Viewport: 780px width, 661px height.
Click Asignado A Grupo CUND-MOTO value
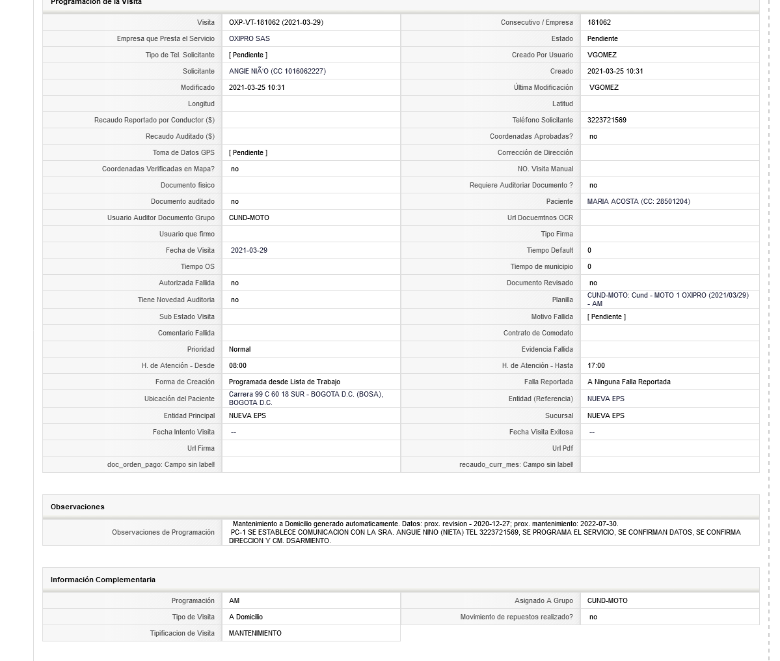click(x=607, y=600)
